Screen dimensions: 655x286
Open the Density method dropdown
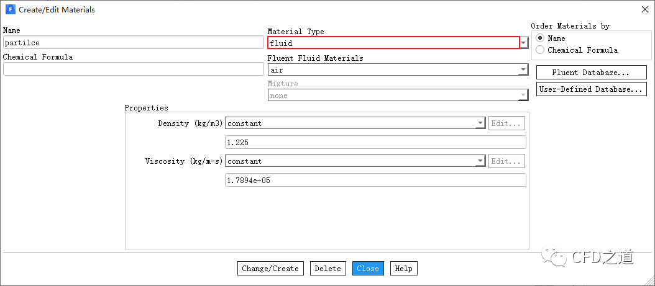pos(480,123)
